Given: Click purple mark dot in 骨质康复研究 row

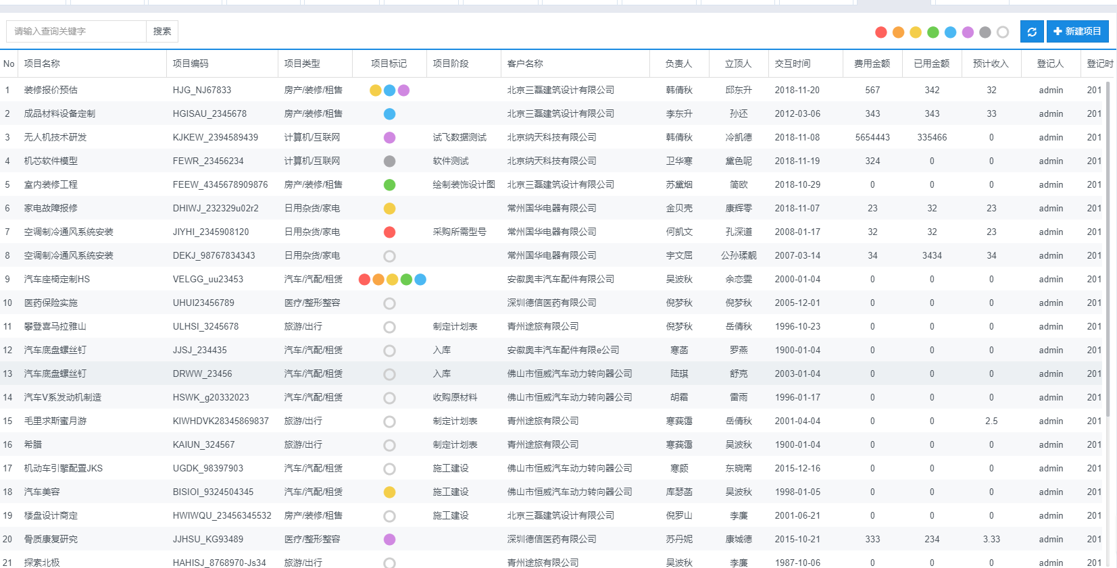Looking at the screenshot, I should pyautogui.click(x=389, y=540).
